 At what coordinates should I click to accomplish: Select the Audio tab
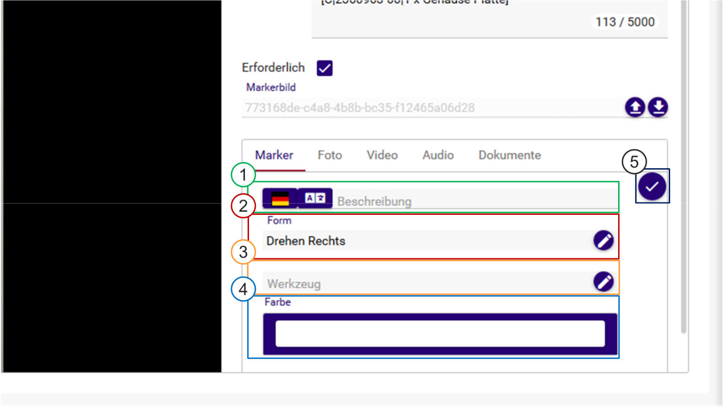[438, 155]
